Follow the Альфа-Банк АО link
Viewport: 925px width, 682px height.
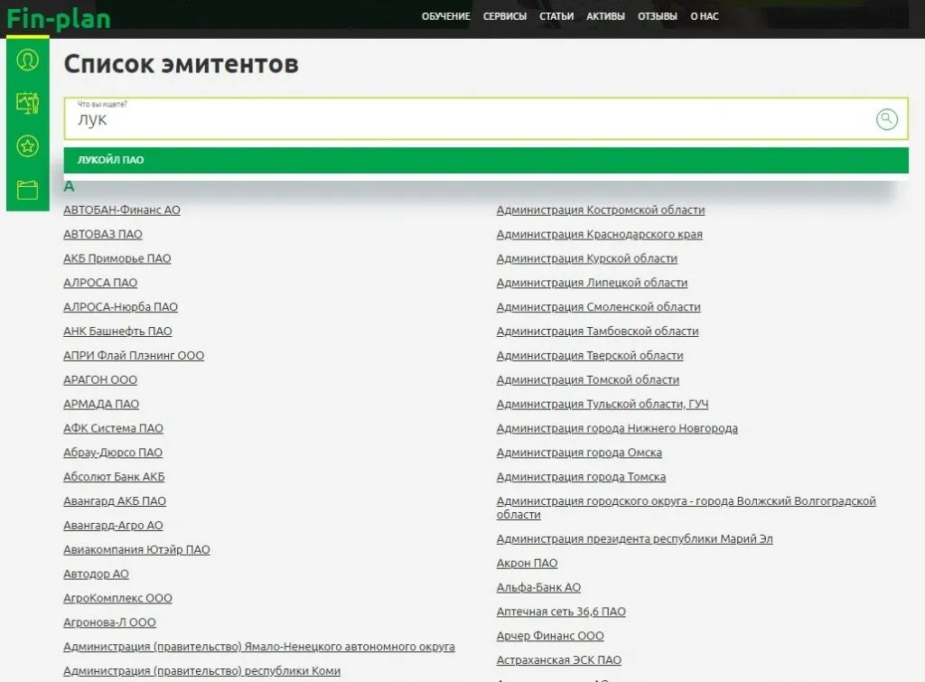(x=538, y=587)
